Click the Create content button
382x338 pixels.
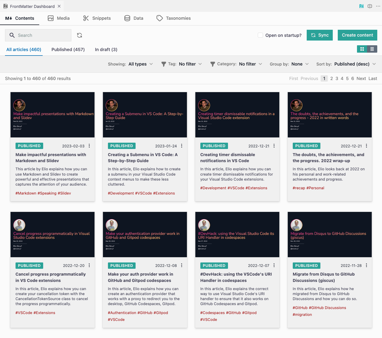(357, 35)
